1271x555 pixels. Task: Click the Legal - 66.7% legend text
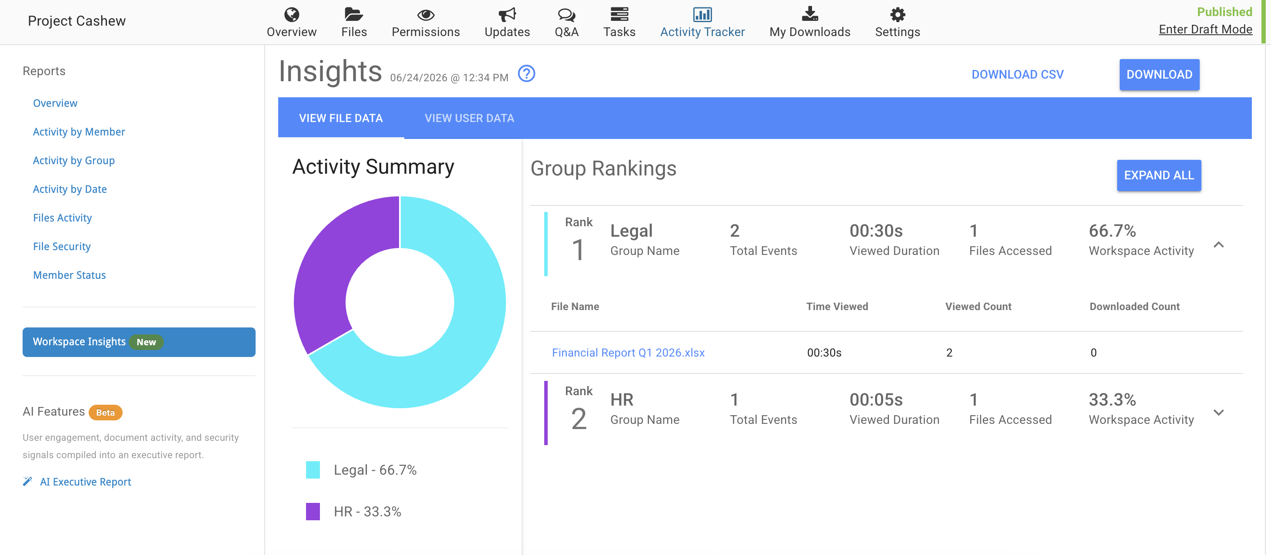(x=375, y=470)
